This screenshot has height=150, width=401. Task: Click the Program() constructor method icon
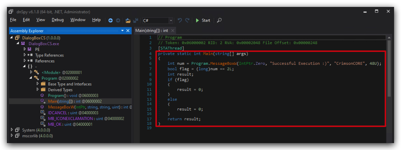(x=43, y=95)
